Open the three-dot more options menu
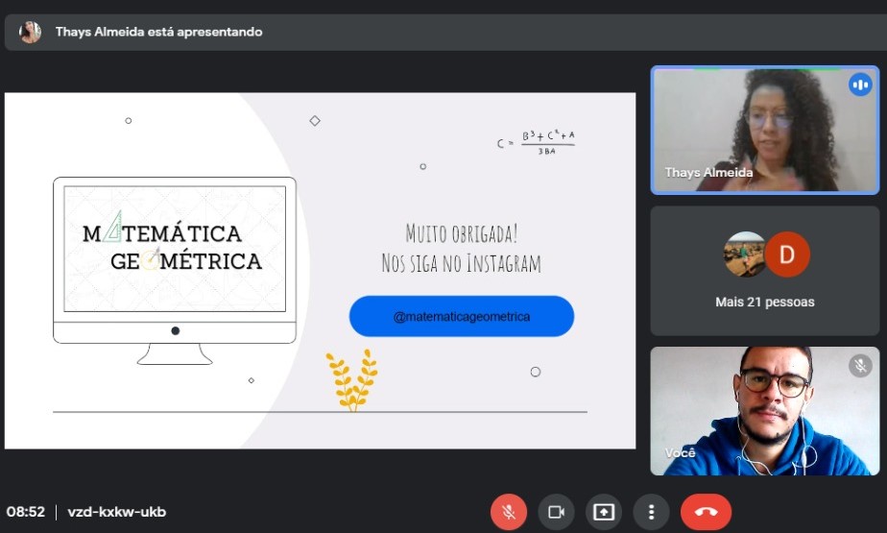Screen dimensions: 887x533 pyautogui.click(x=652, y=512)
